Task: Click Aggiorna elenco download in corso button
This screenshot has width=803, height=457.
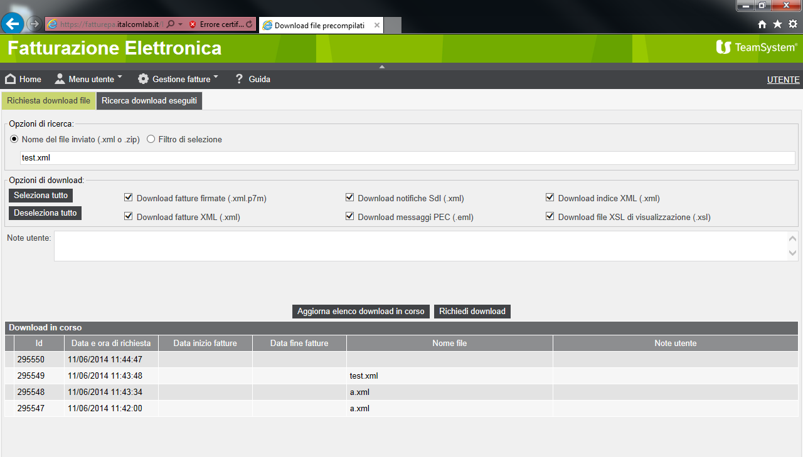Action: 361,312
